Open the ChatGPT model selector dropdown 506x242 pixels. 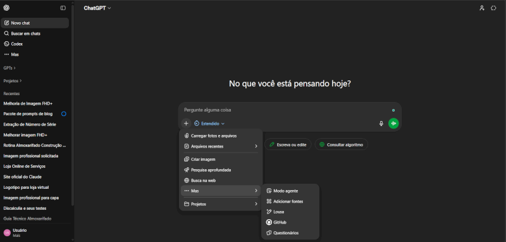(x=97, y=8)
